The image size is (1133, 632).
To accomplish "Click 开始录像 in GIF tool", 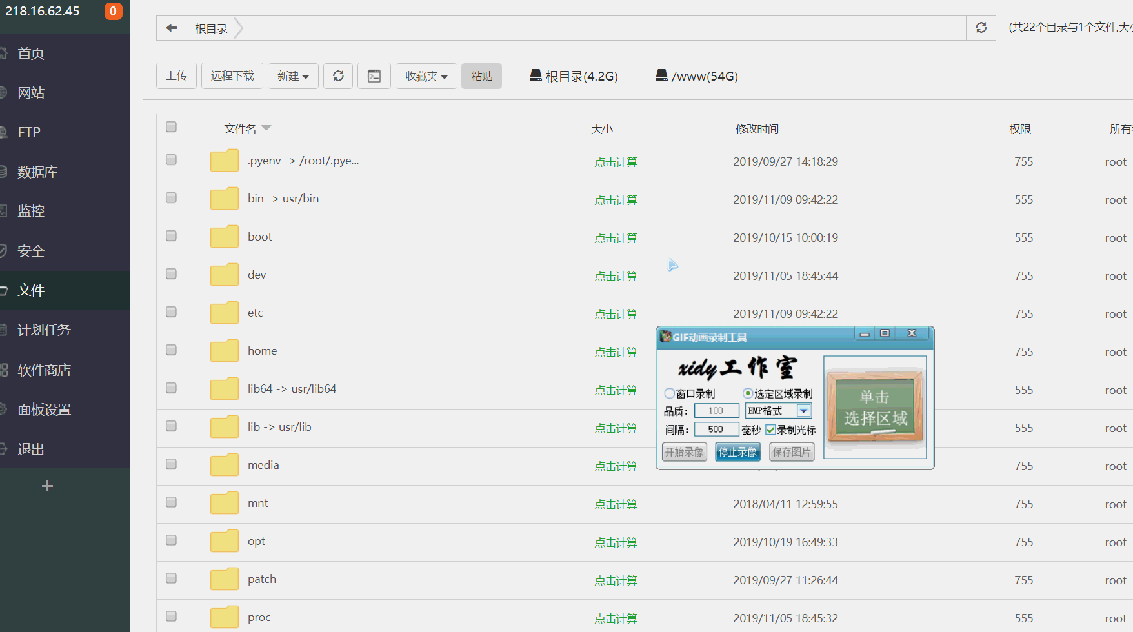I will [x=685, y=452].
